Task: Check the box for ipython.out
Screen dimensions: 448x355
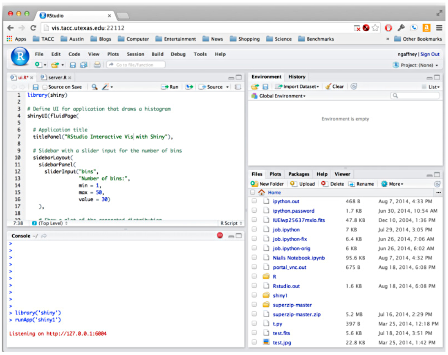Action: point(254,201)
